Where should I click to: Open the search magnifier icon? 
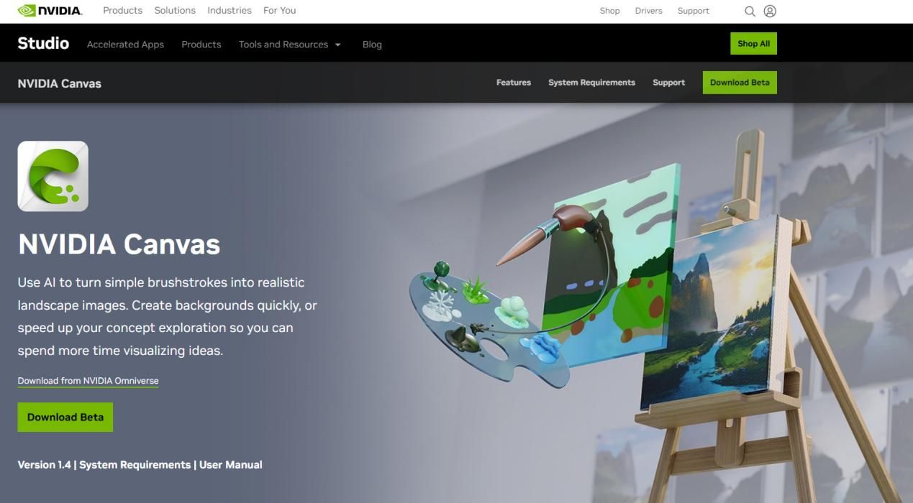click(x=750, y=11)
